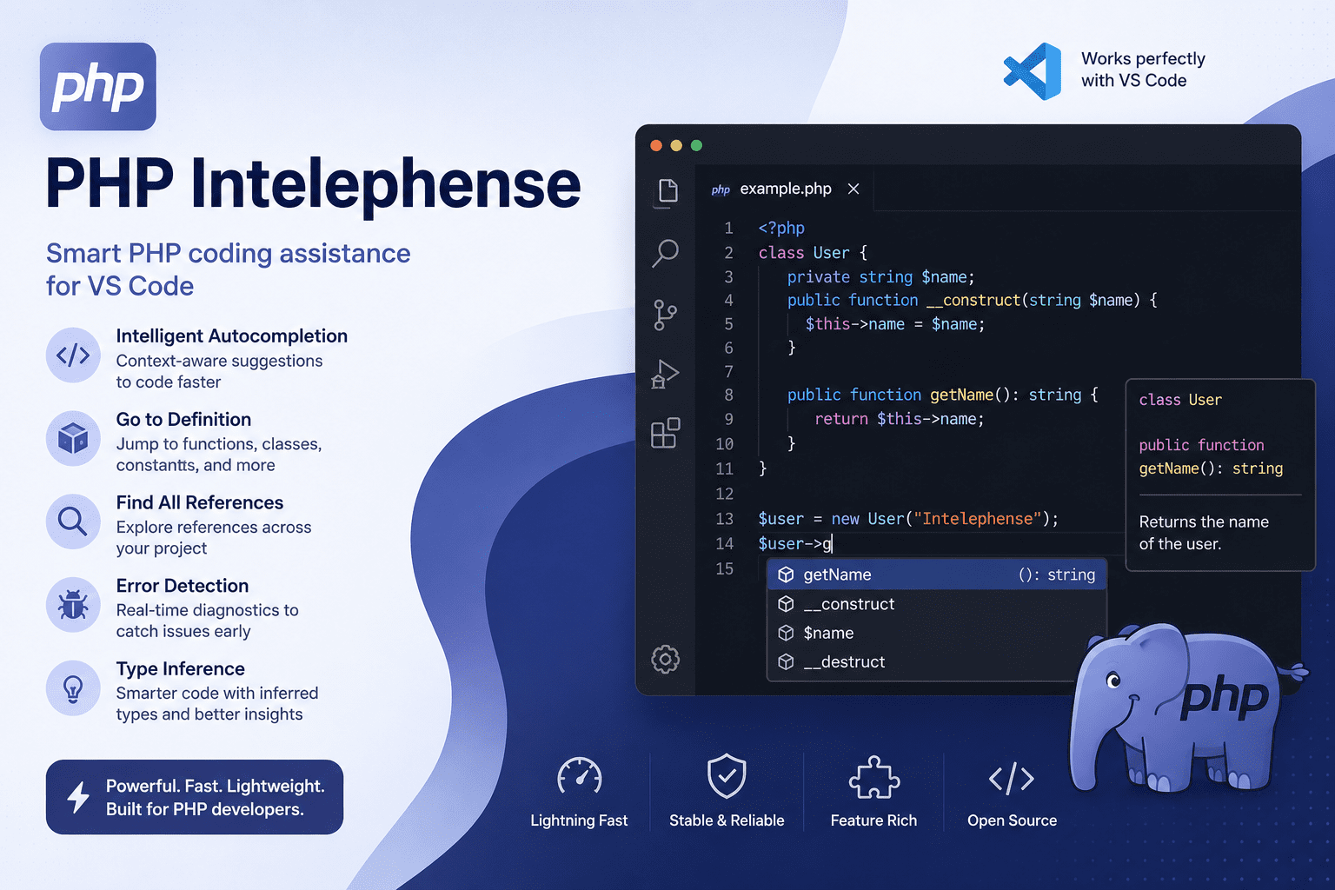The height and width of the screenshot is (890, 1335).
Task: Click the Lightning Fast speedometer icon
Action: [580, 776]
